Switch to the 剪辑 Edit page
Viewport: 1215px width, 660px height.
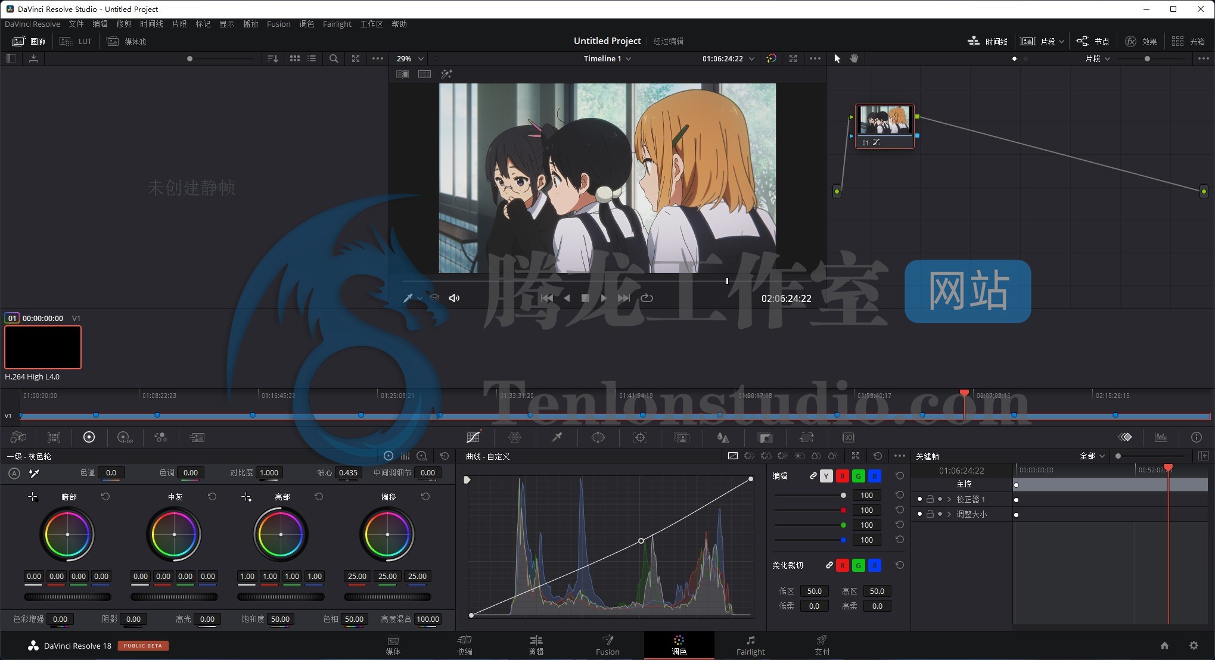click(x=536, y=645)
